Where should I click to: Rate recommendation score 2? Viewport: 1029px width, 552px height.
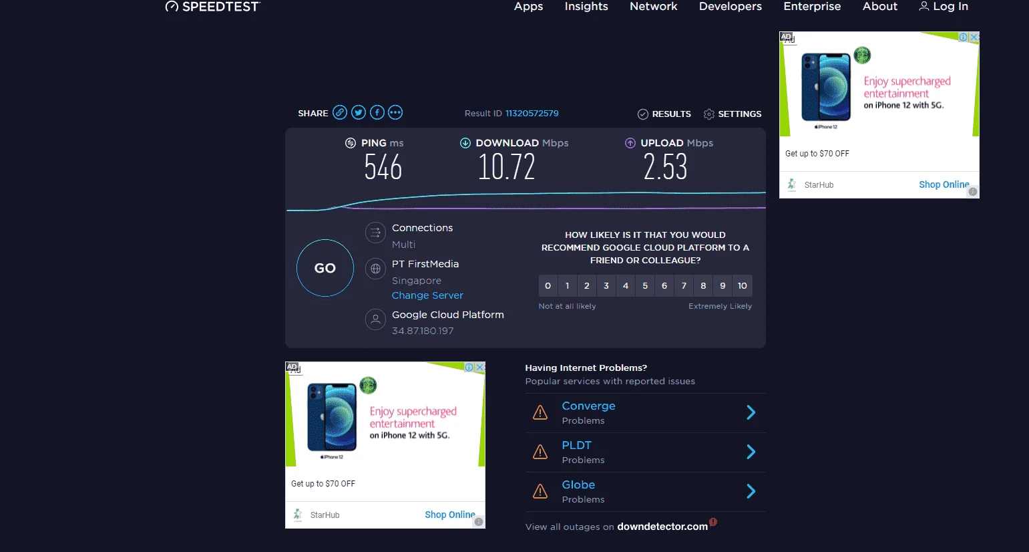click(587, 285)
